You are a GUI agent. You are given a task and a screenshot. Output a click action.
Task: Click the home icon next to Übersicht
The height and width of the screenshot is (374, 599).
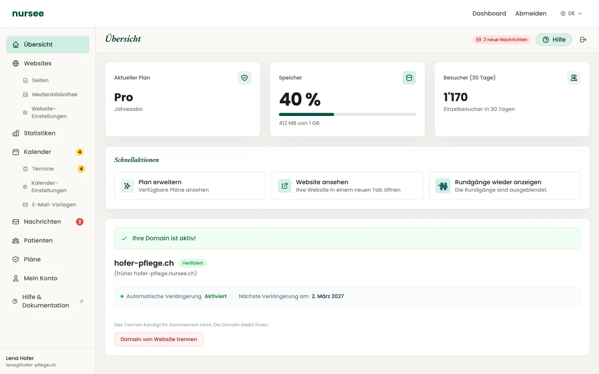click(16, 44)
